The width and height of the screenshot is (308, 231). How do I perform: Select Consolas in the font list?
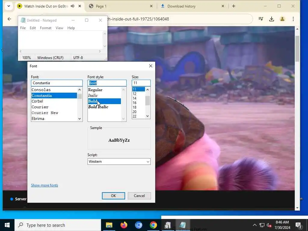tap(54, 90)
